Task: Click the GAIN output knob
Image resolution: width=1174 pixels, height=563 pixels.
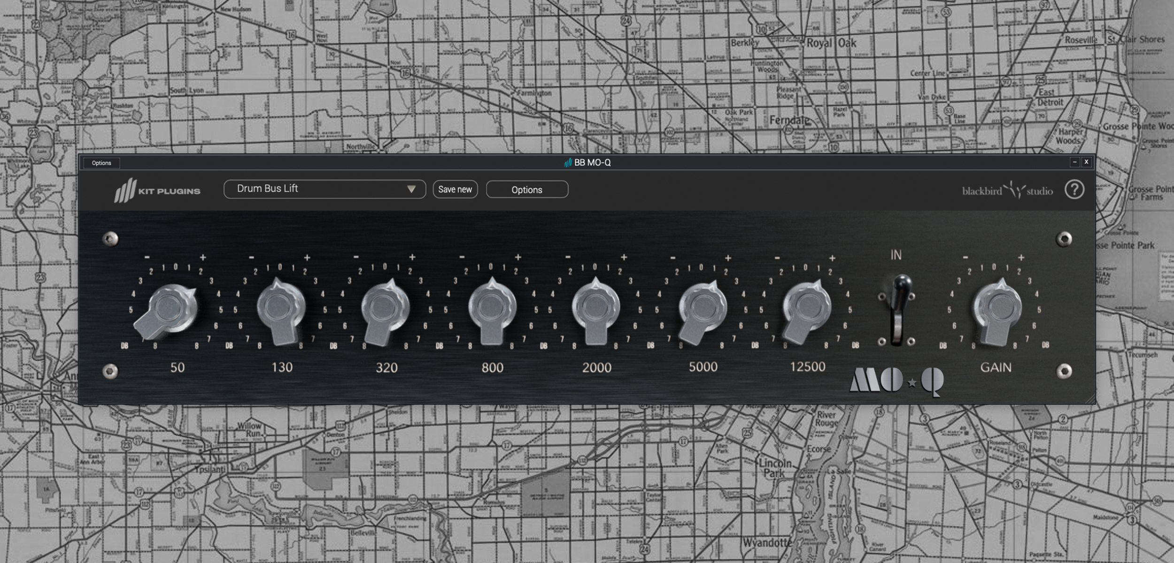Action: click(997, 307)
